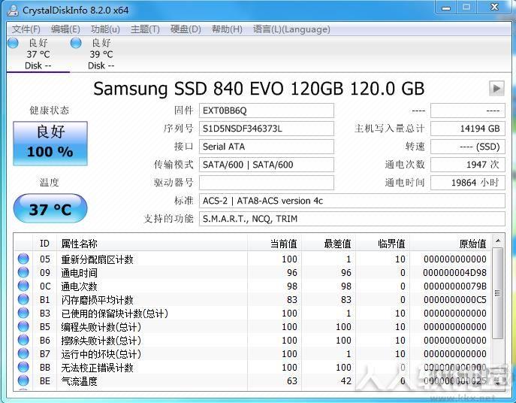The height and width of the screenshot is (403, 516).
Task: Open the 语言(L)(Language) menu
Action: point(291,29)
